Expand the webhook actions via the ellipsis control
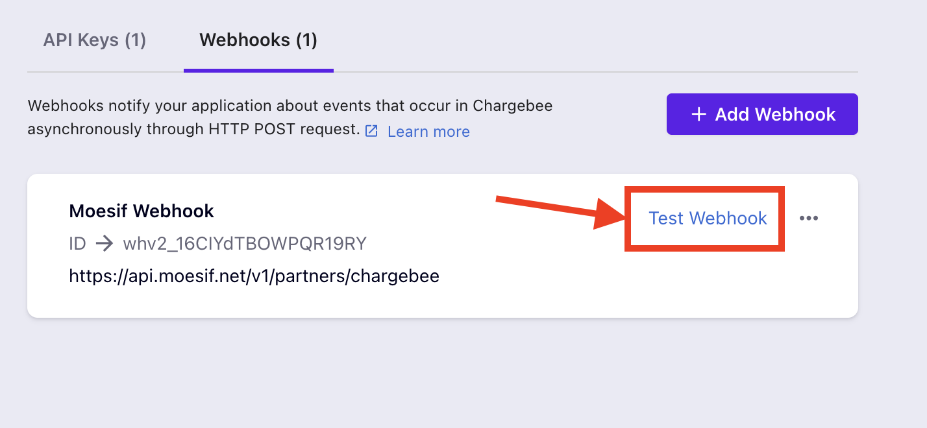 (809, 219)
